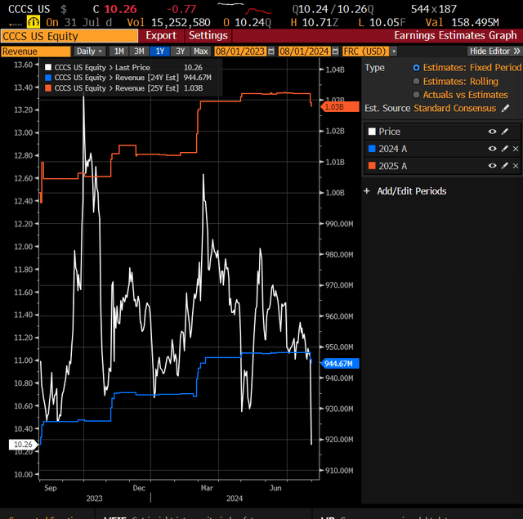The width and height of the screenshot is (523, 519).
Task: Open the Daily frequency dropdown
Action: (x=89, y=51)
